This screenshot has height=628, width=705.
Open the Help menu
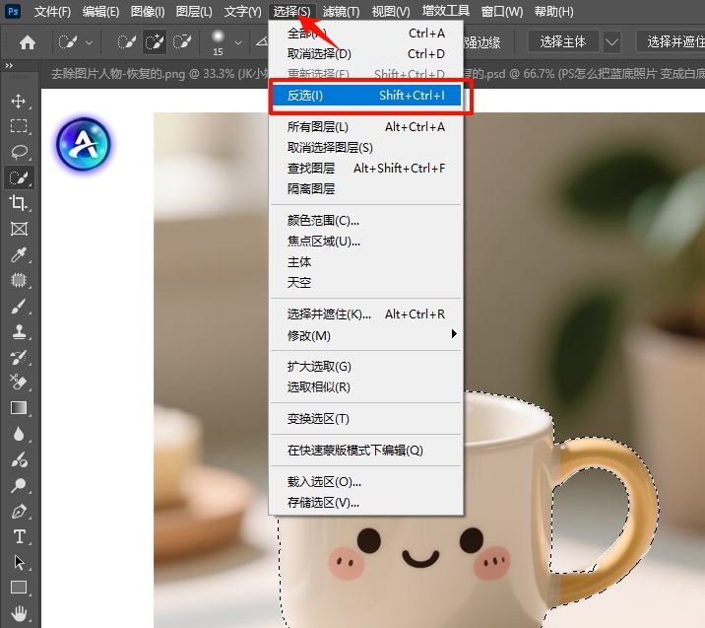tap(553, 11)
